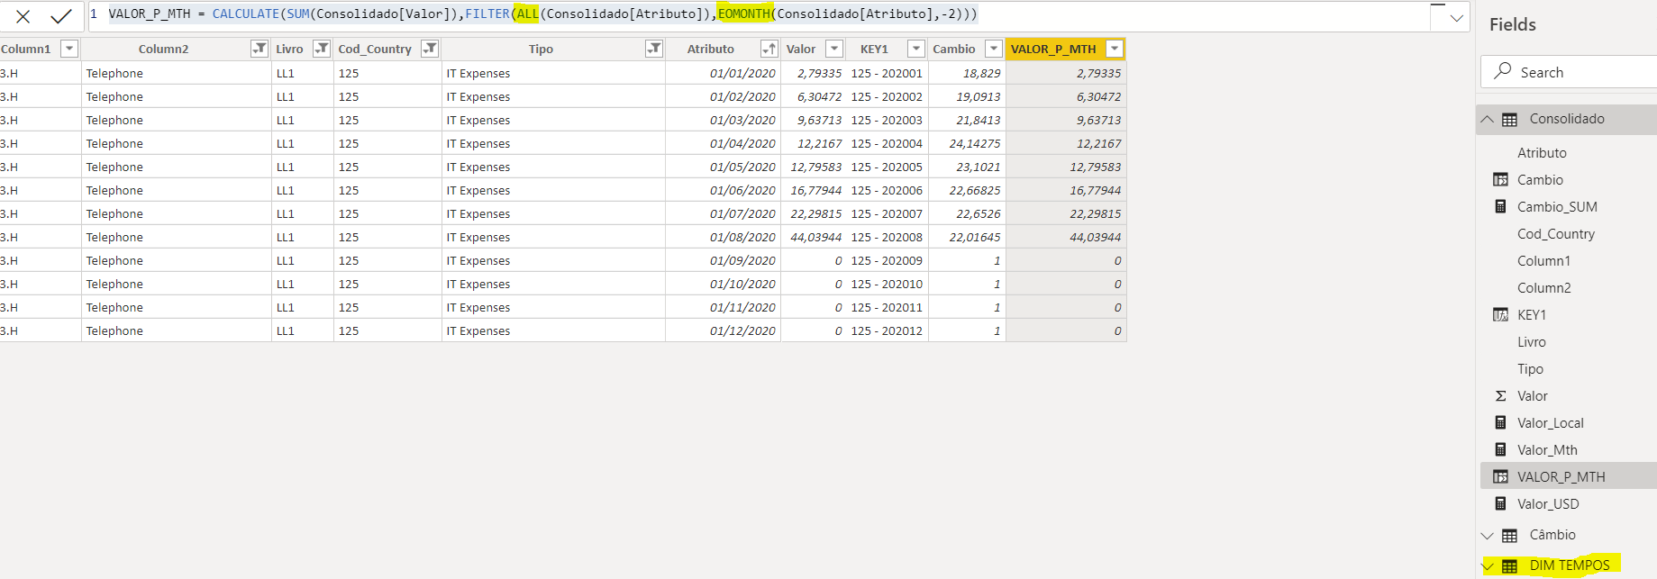Click column icon beside VALOR_P_MTH field

(x=1500, y=477)
